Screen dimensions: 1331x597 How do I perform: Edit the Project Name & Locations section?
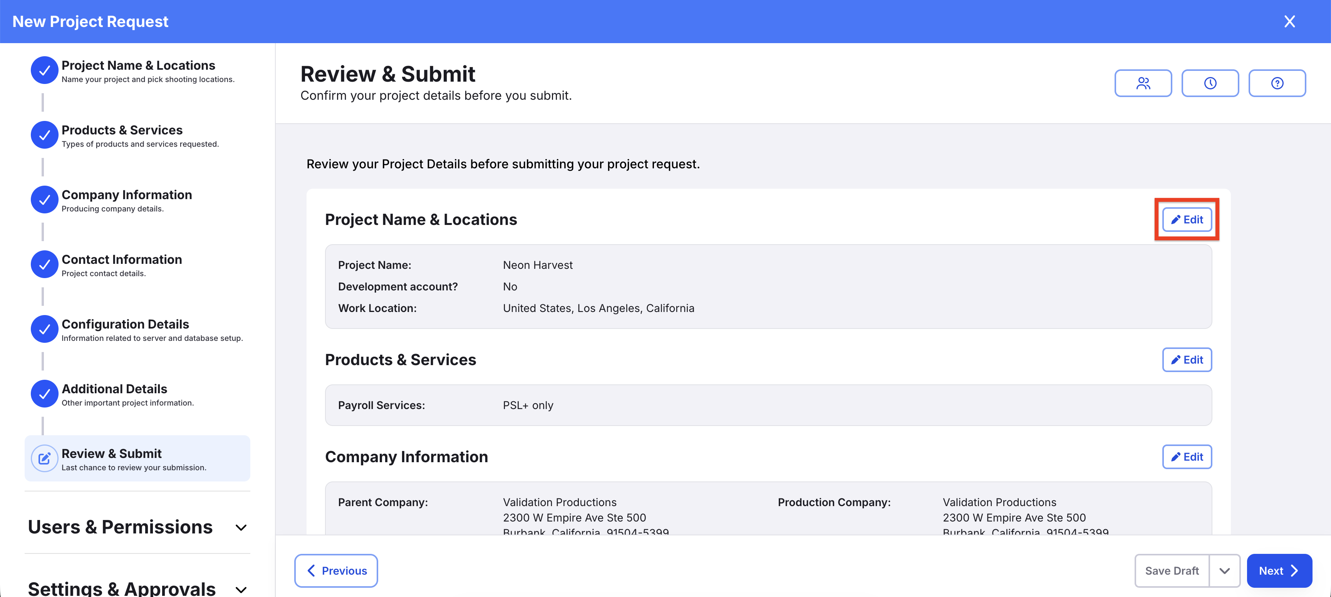(x=1187, y=220)
